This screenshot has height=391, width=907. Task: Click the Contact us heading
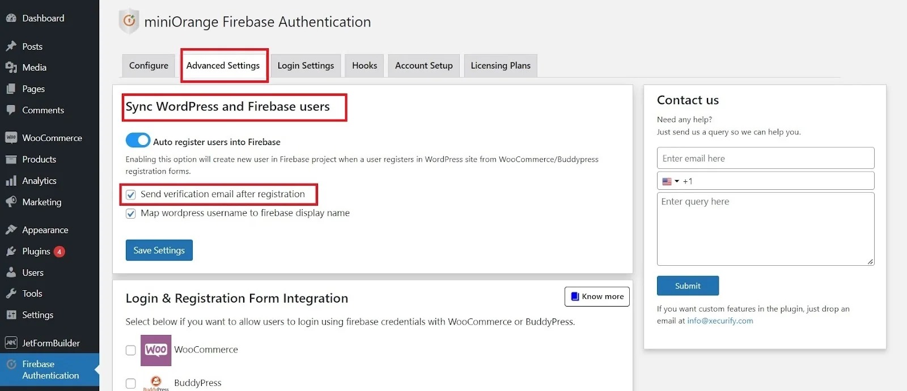point(688,100)
